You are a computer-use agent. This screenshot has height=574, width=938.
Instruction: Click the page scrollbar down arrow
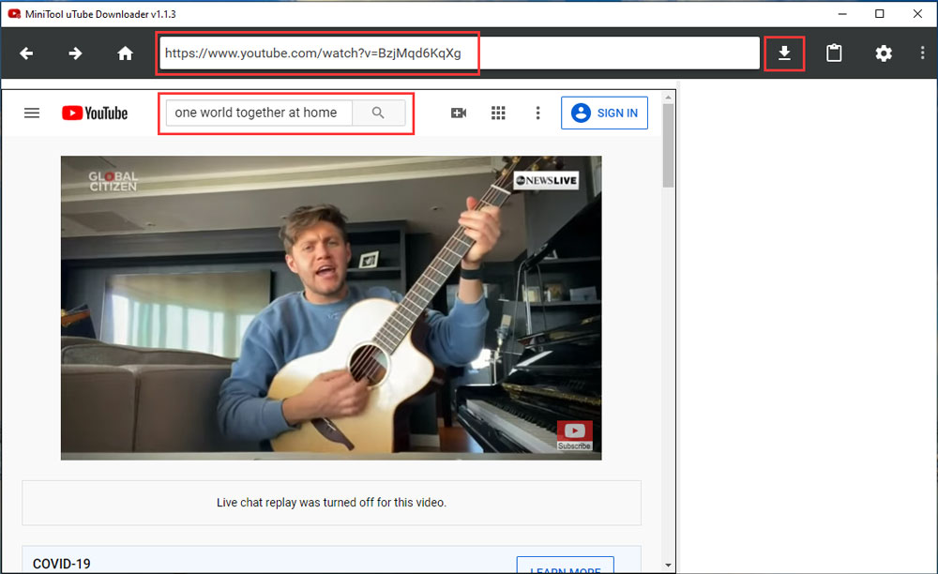click(668, 565)
